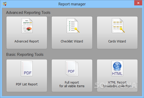Generate a PDF List Report
This screenshot has width=144, height=98.
point(27,76)
